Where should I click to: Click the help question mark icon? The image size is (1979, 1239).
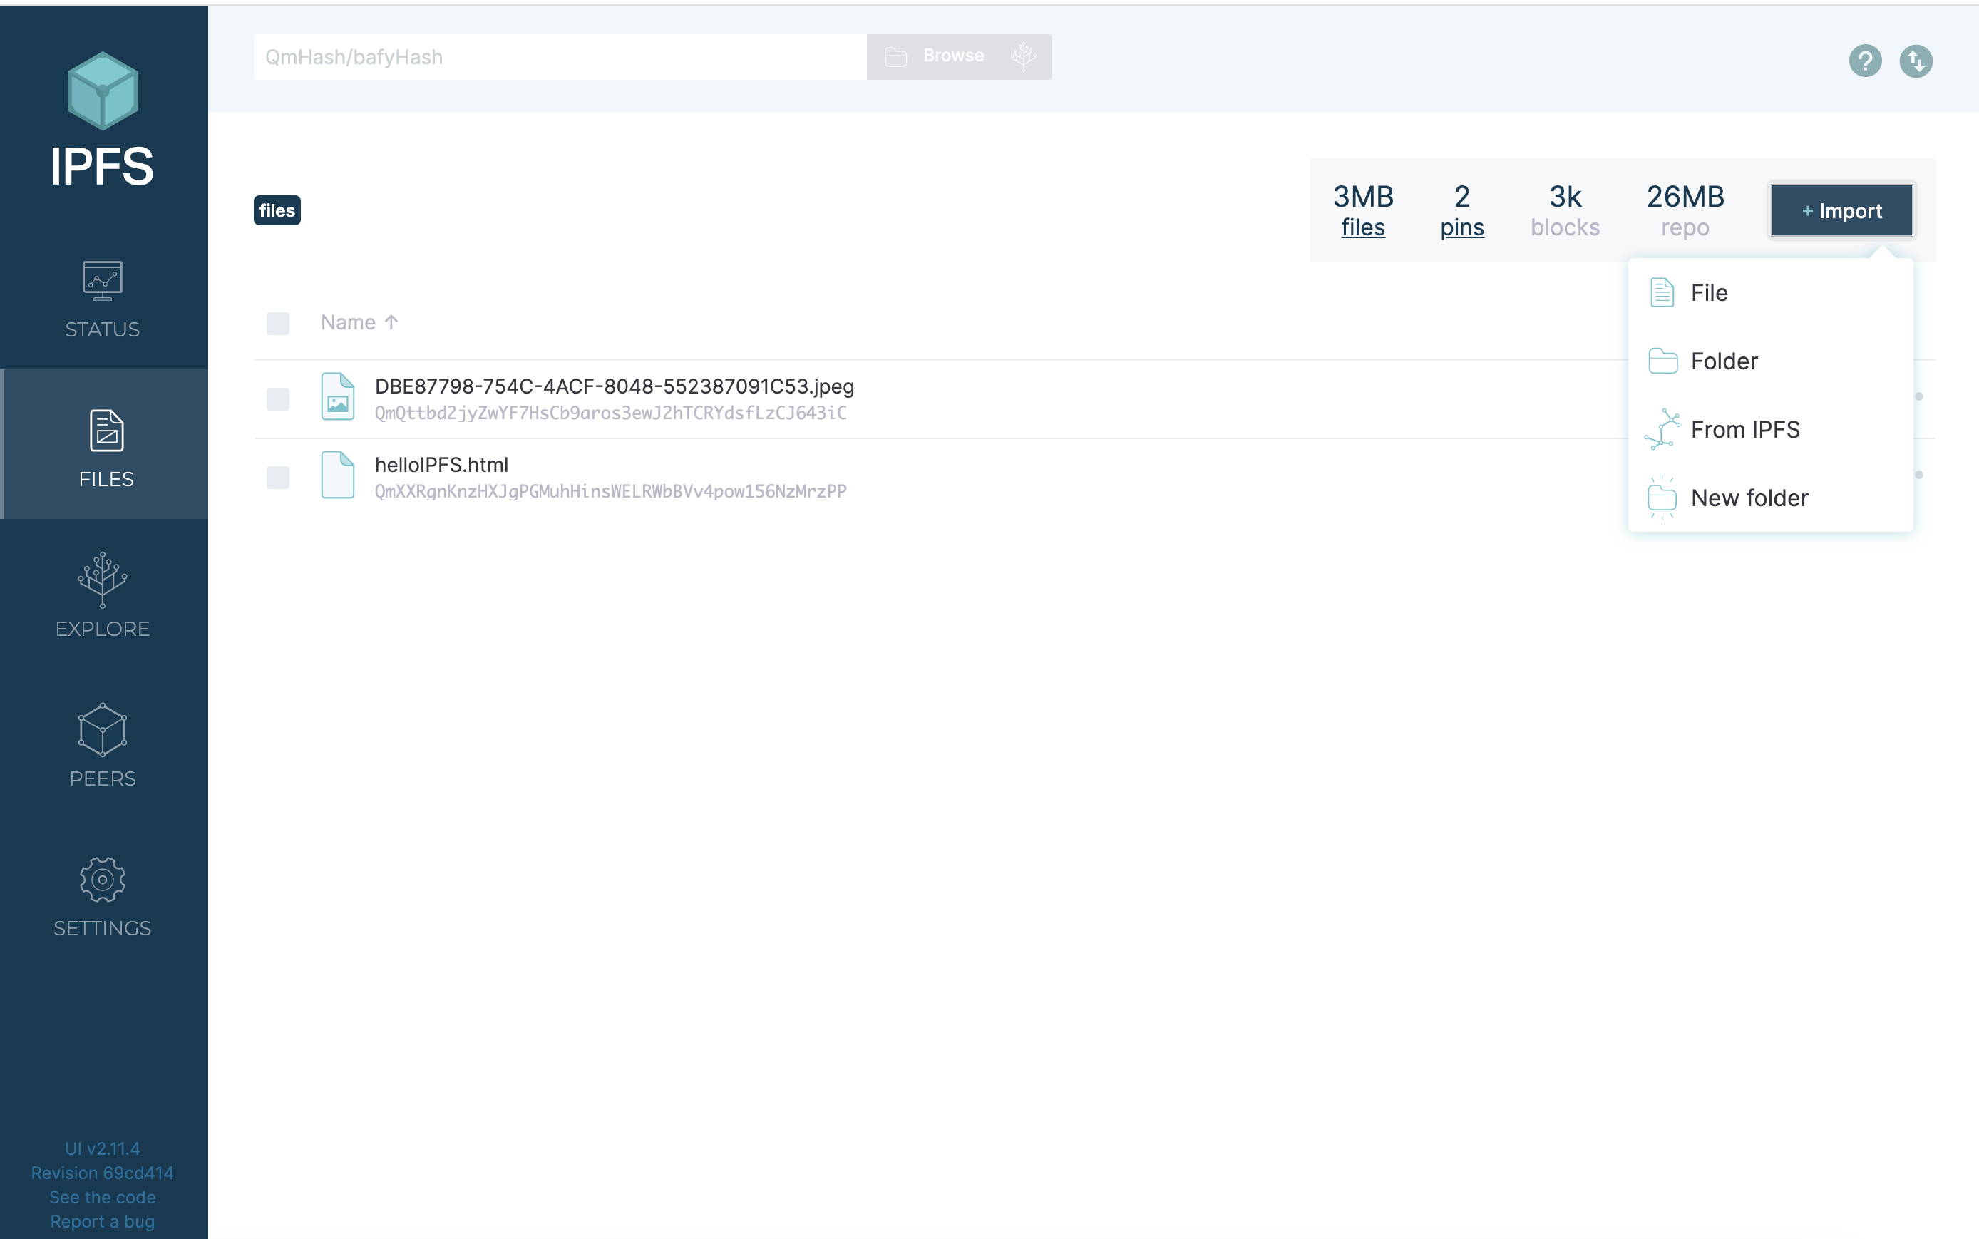pos(1864,61)
